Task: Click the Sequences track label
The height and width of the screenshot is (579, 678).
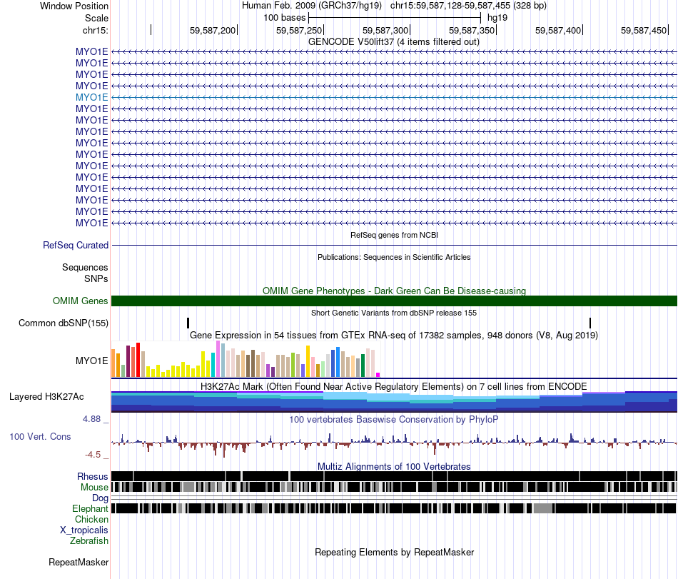Action: click(x=85, y=267)
